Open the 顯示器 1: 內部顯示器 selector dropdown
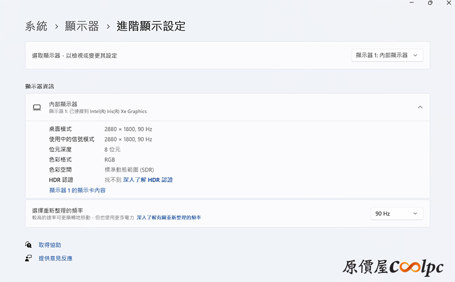Image resolution: width=455 pixels, height=282 pixels. pyautogui.click(x=387, y=55)
